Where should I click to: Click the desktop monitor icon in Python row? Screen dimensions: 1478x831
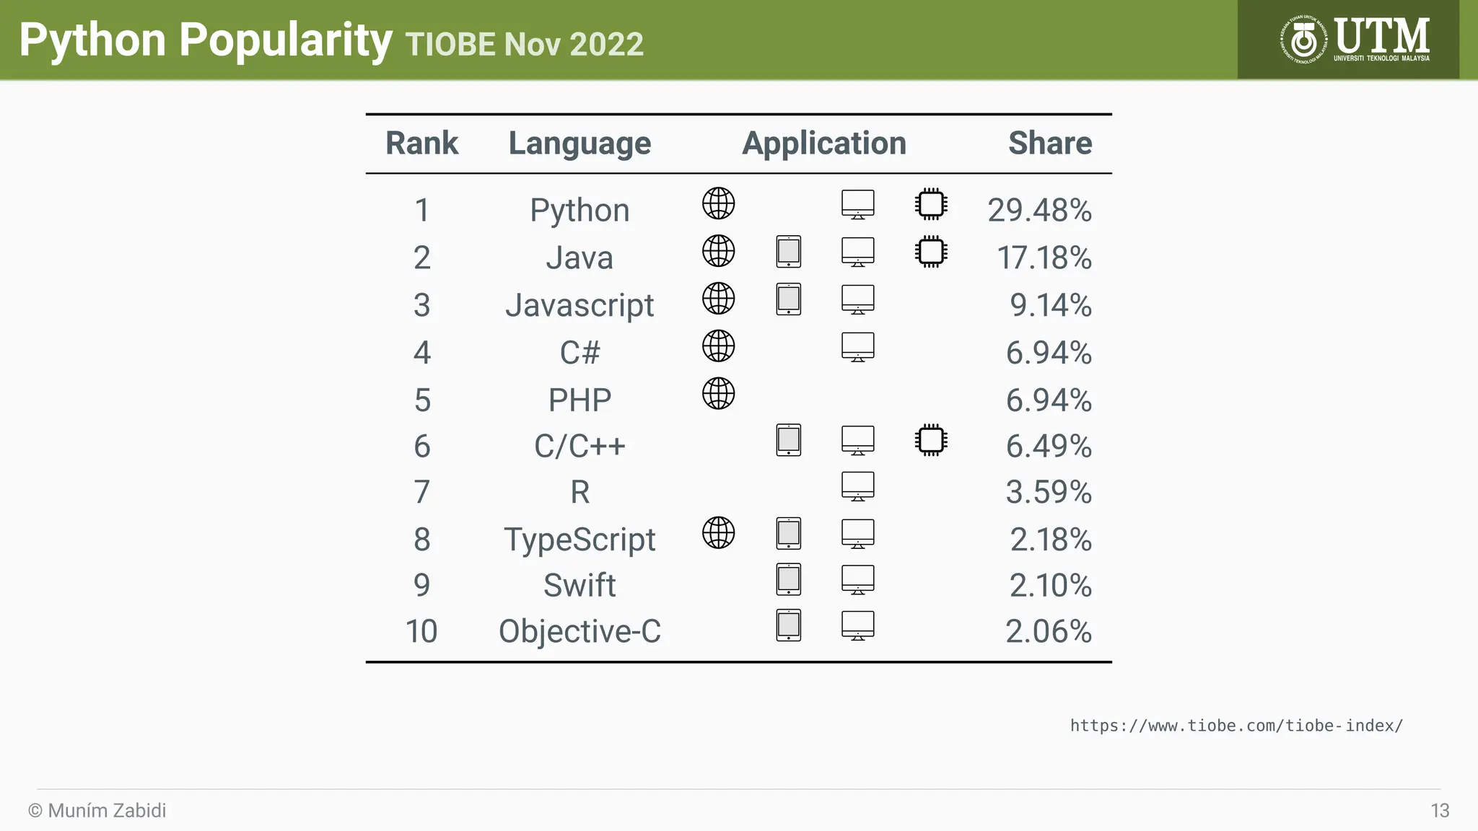[x=858, y=204]
